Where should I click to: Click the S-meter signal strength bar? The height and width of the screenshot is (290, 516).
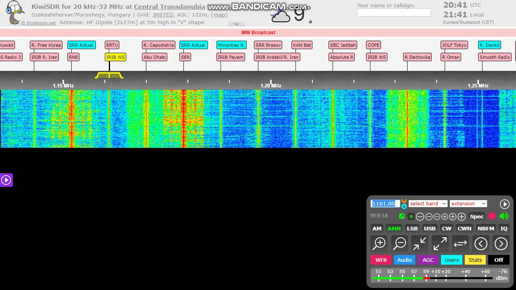click(433, 278)
